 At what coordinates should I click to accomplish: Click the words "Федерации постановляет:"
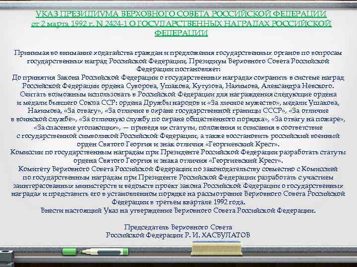[178, 69]
